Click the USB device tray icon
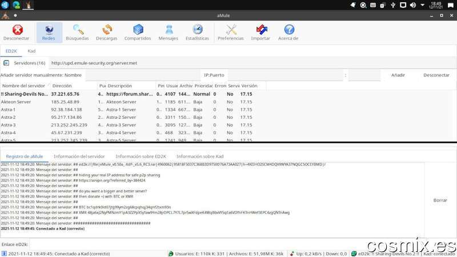The image size is (457, 257). 393,5
